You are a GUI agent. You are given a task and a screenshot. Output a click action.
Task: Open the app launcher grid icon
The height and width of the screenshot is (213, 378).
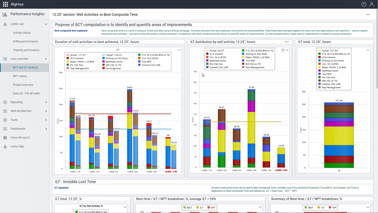(5, 4)
